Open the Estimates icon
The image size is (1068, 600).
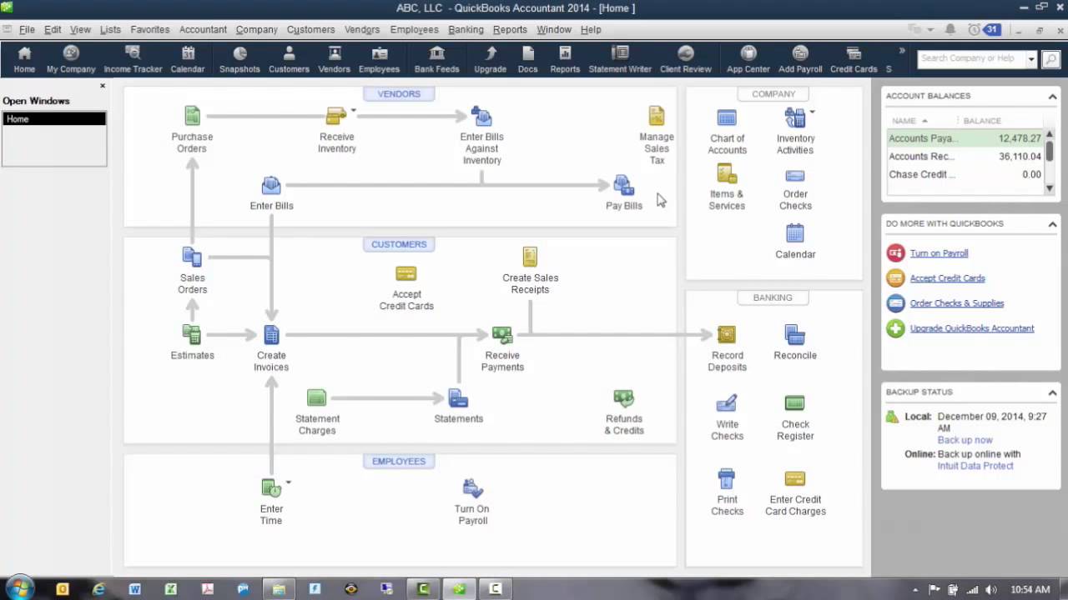(x=192, y=334)
